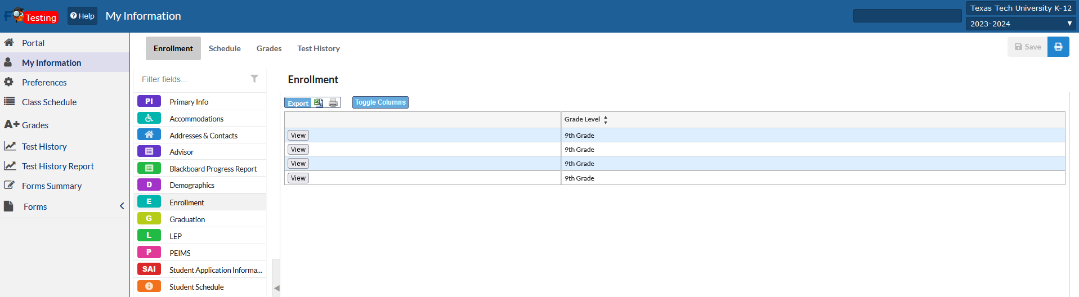Open the PI Primary Info badge

(x=149, y=101)
